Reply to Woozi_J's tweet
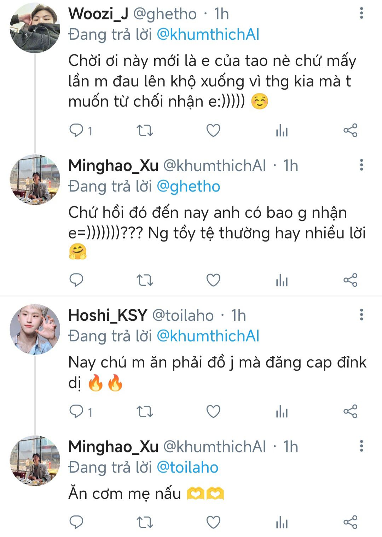 click(76, 131)
